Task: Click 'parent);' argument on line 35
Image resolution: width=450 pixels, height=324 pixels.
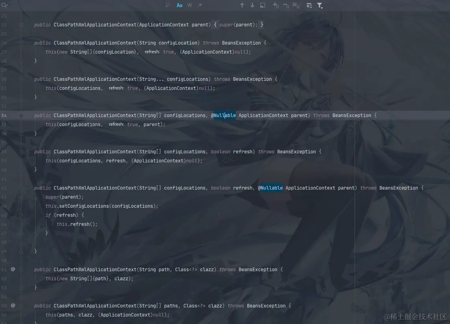Action: pyautogui.click(x=154, y=125)
